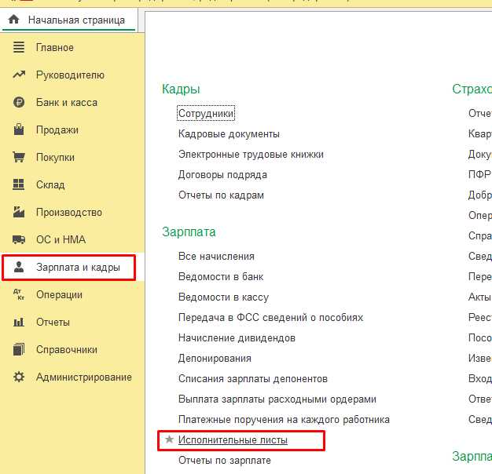The width and height of the screenshot is (492, 474).
Task: Open Ведомости в банк list
Action: (x=221, y=277)
